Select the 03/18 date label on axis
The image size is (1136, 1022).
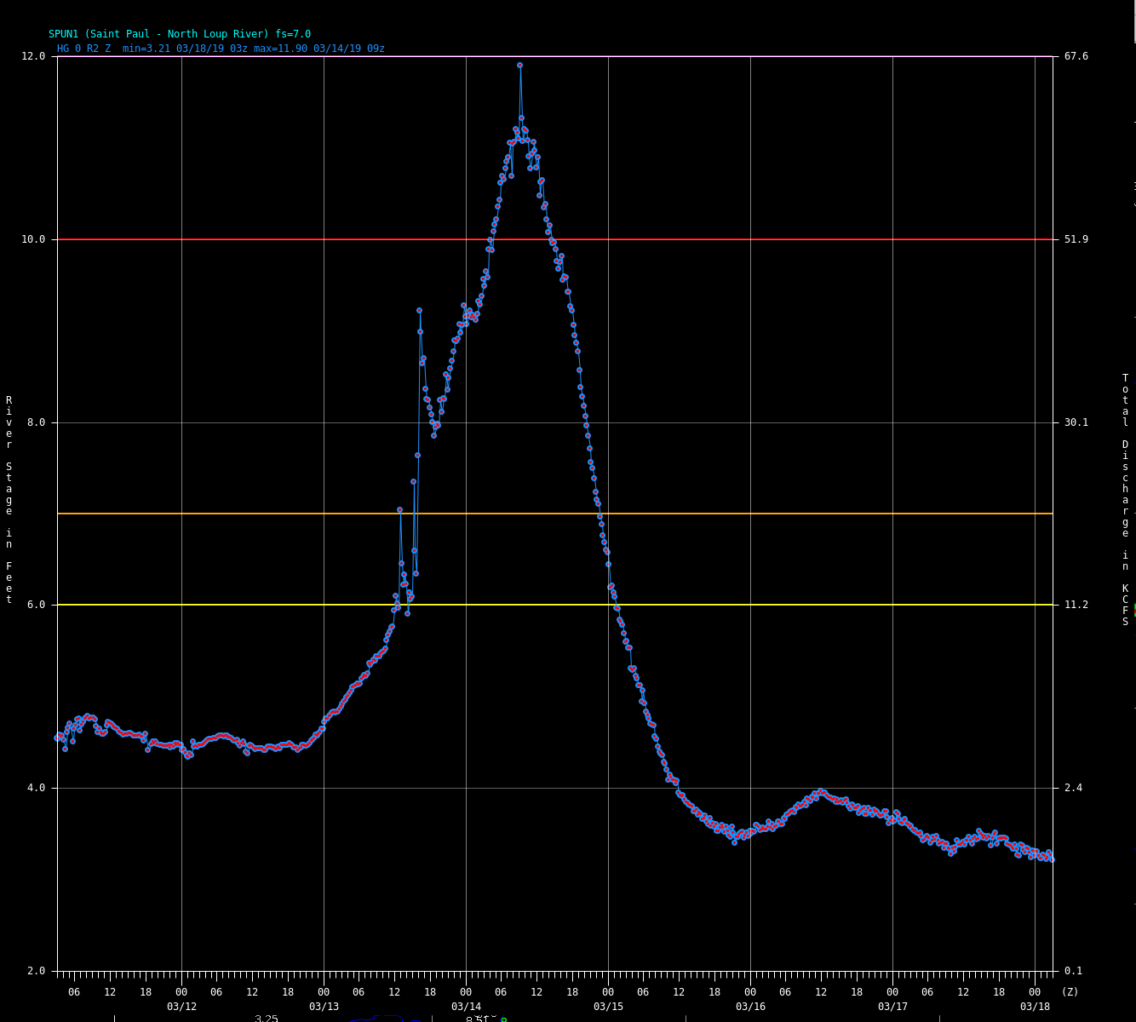pos(1035,1007)
